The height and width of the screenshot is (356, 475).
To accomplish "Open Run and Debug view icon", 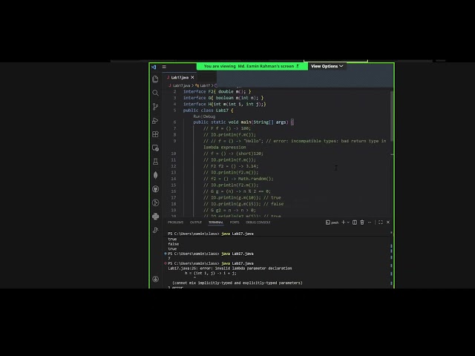I will [155, 120].
